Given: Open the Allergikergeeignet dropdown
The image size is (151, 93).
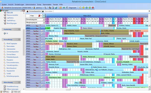Looking at the screenshot, I should [35, 22].
